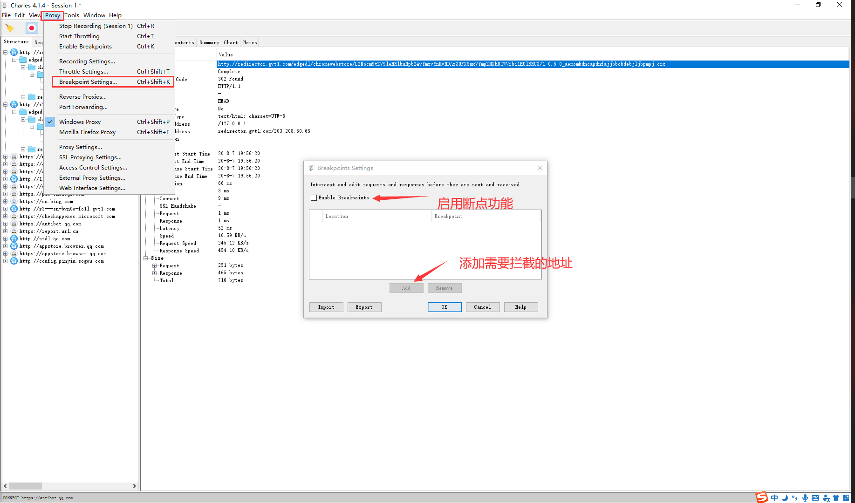
Task: Open SSL Proxying Settings... menu item
Action: pos(109,157)
